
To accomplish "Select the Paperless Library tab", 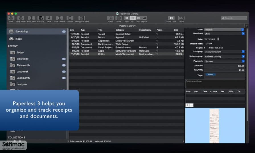I will point(127,26).
